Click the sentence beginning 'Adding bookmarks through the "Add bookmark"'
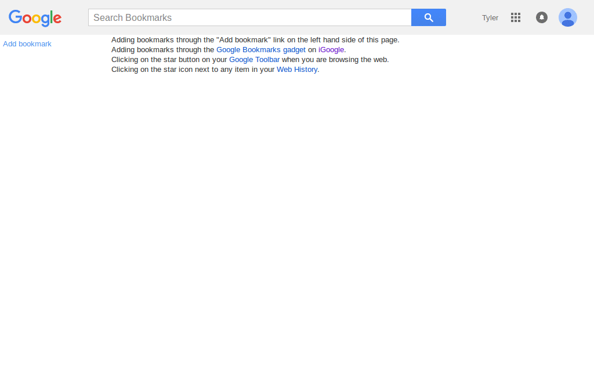594x374 pixels. [255, 40]
